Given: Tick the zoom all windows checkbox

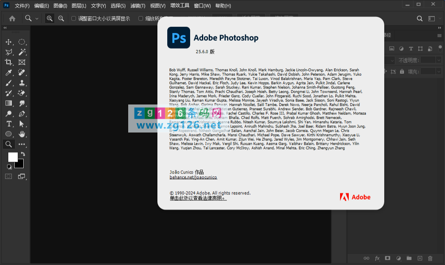Looking at the screenshot, I should point(140,19).
